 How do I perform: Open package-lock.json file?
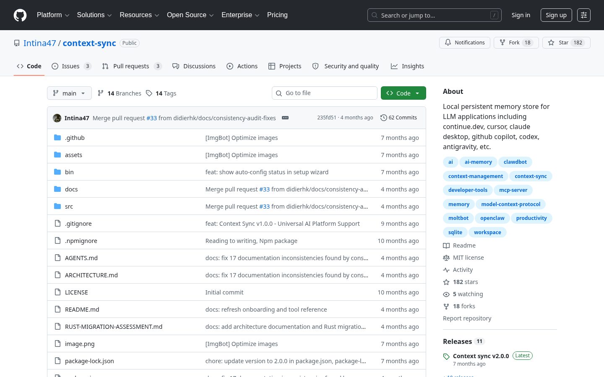coord(89,361)
